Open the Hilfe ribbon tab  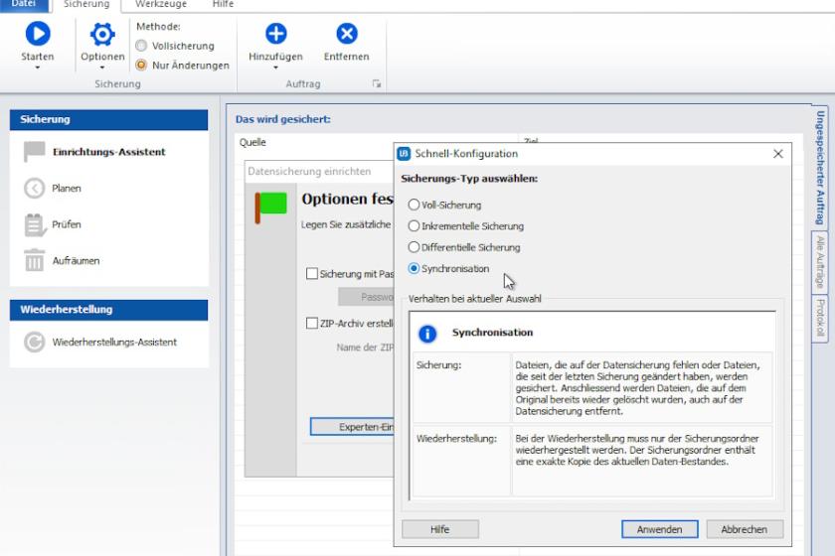point(223,4)
